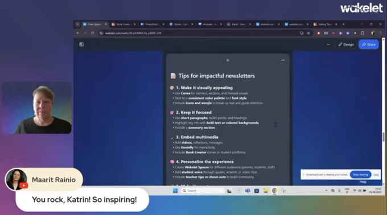Screen dimensions: 387x215
Task: Click the blue Share button
Action: coord(368,44)
